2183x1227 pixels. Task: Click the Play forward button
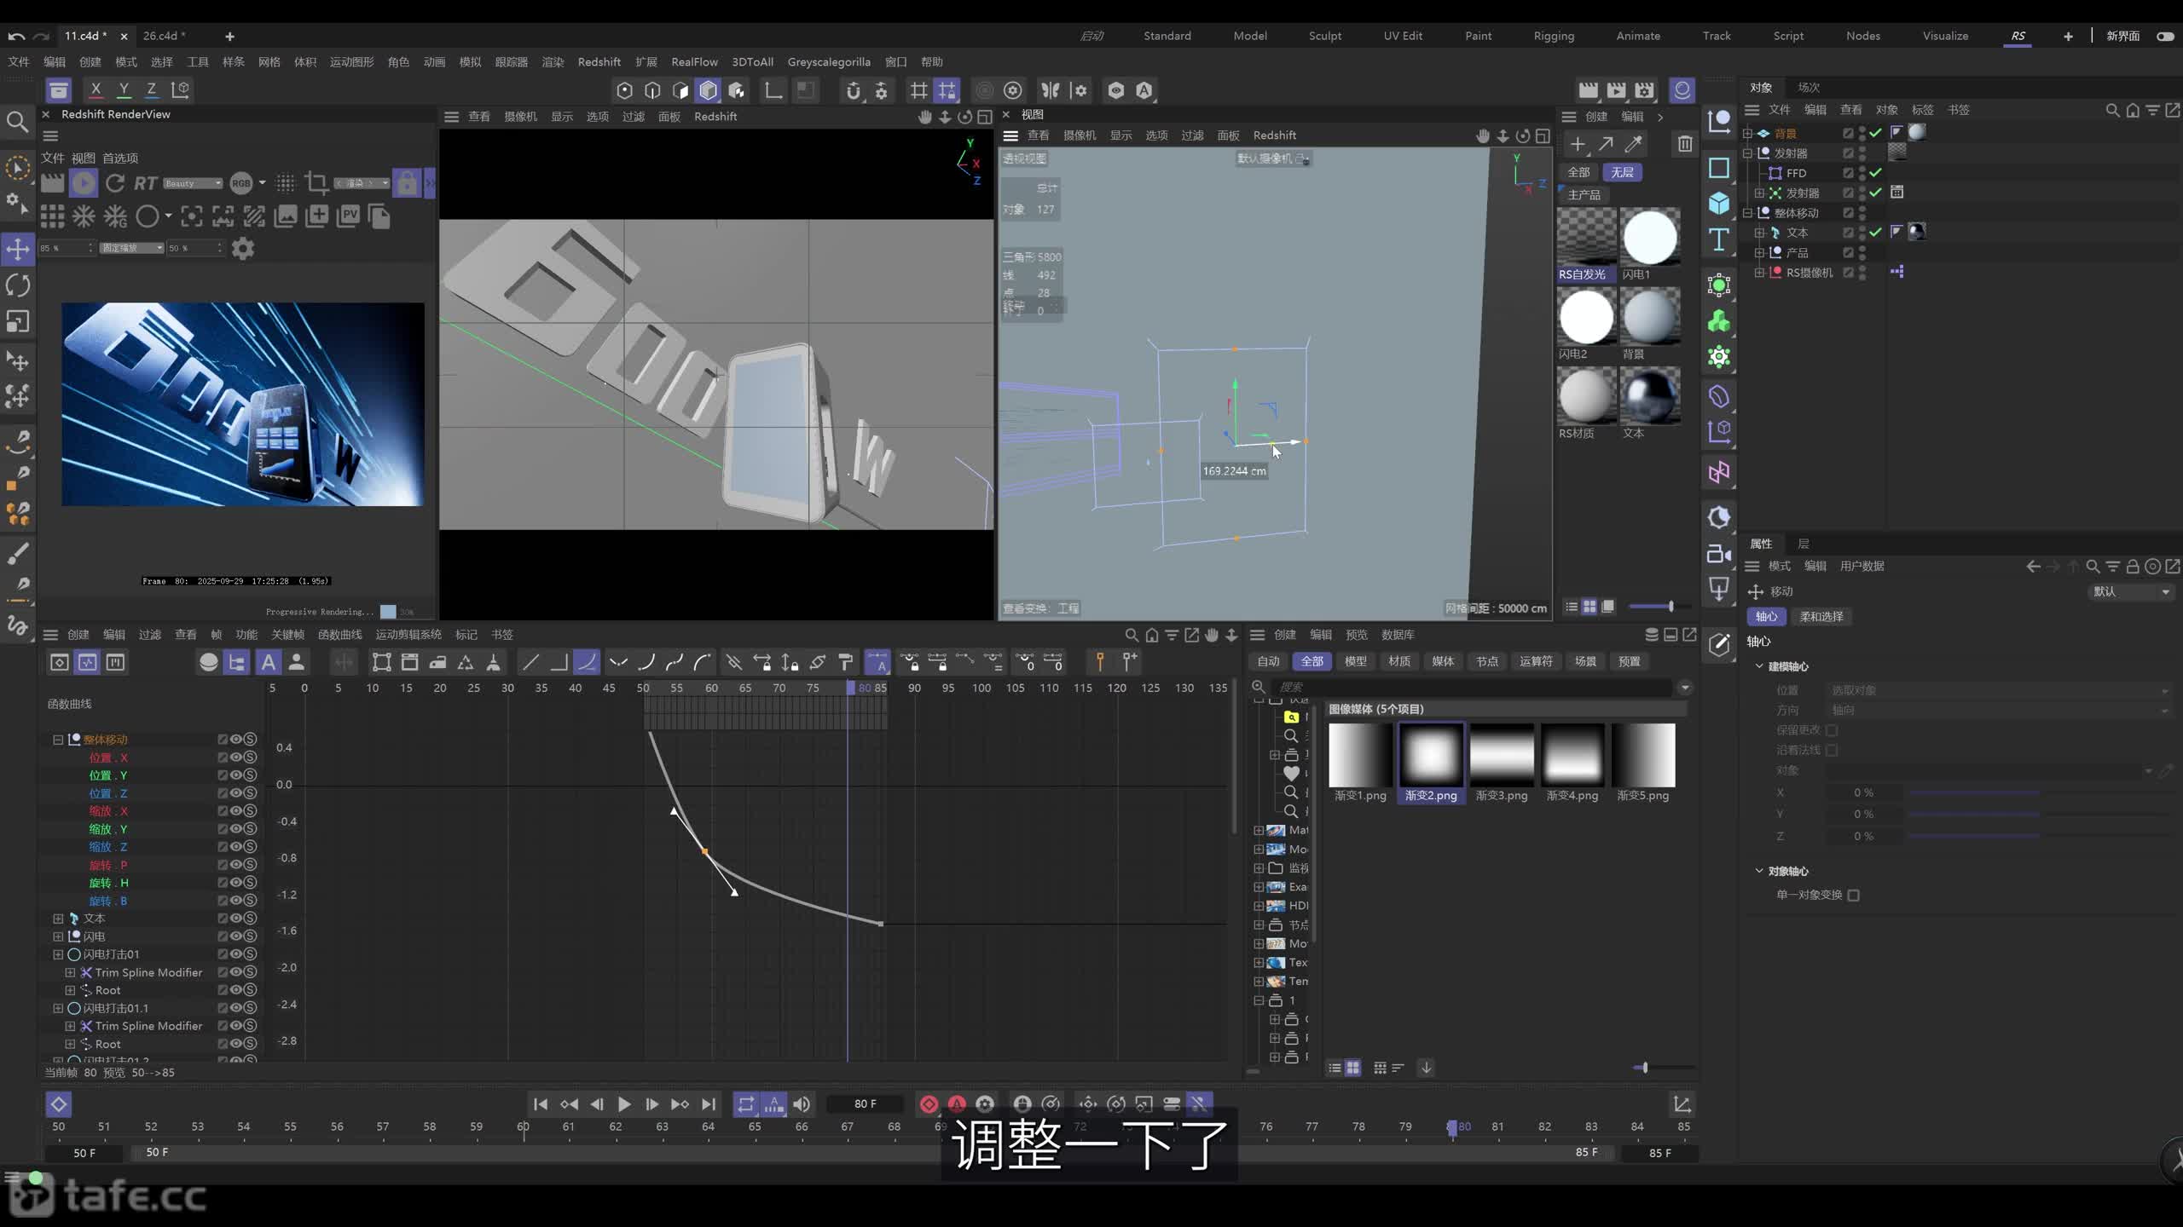623,1104
